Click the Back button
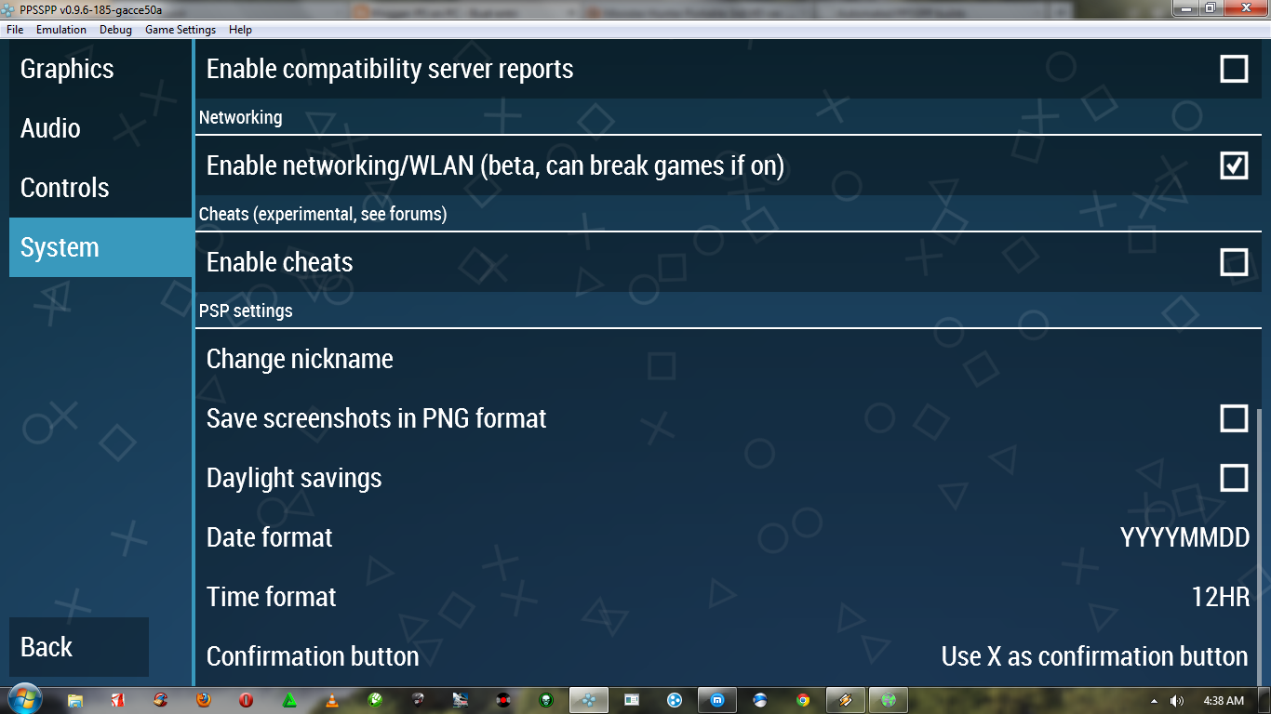The height and width of the screenshot is (714, 1271). click(79, 647)
